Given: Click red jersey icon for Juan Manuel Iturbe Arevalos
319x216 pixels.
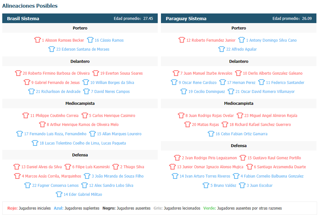Looking at the screenshot, I should (x=176, y=73).
